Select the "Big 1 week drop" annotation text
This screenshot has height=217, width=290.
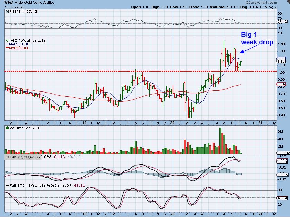(256, 38)
